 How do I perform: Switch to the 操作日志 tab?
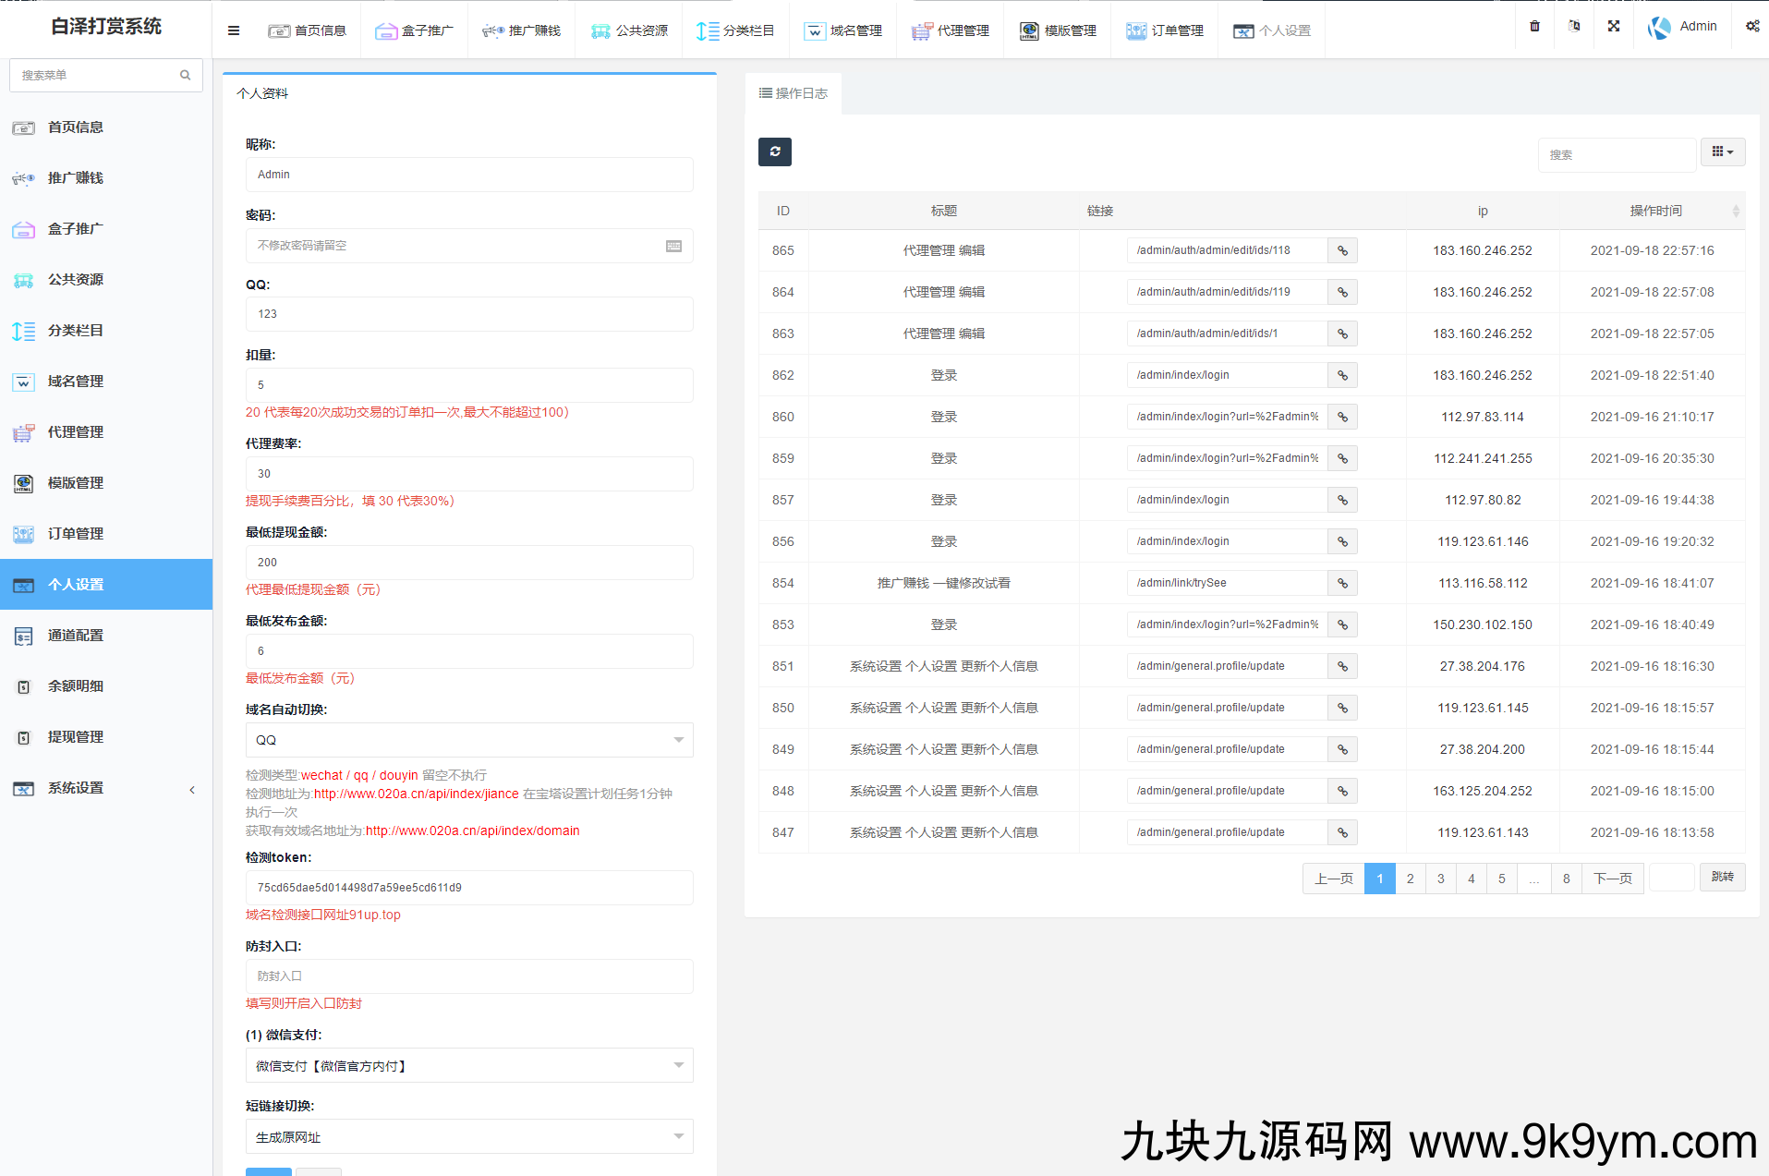pos(793,93)
